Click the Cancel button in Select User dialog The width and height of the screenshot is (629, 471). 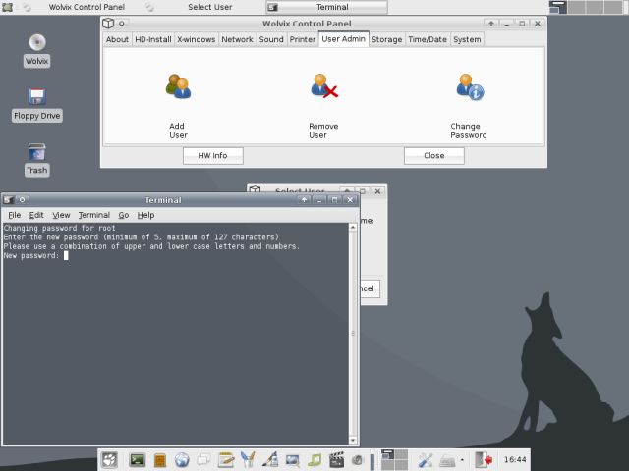point(370,288)
